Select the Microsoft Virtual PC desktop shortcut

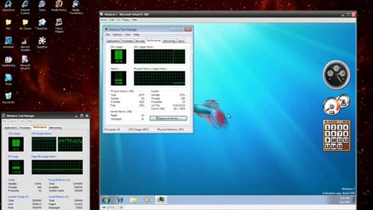tap(25, 62)
